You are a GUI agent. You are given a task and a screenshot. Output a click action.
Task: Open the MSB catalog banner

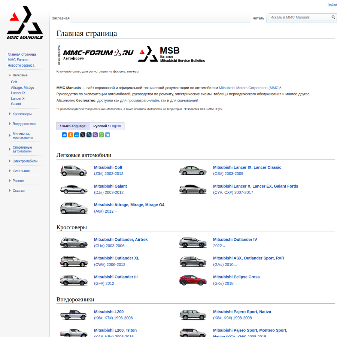point(171,54)
